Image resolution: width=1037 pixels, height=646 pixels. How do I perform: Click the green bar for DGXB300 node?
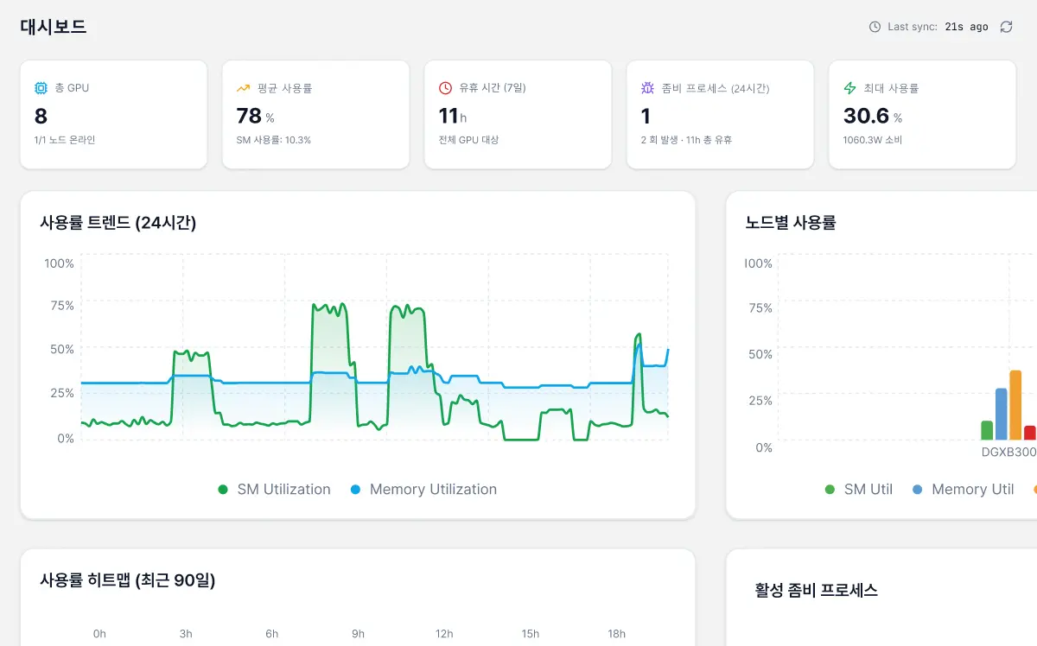click(x=987, y=430)
